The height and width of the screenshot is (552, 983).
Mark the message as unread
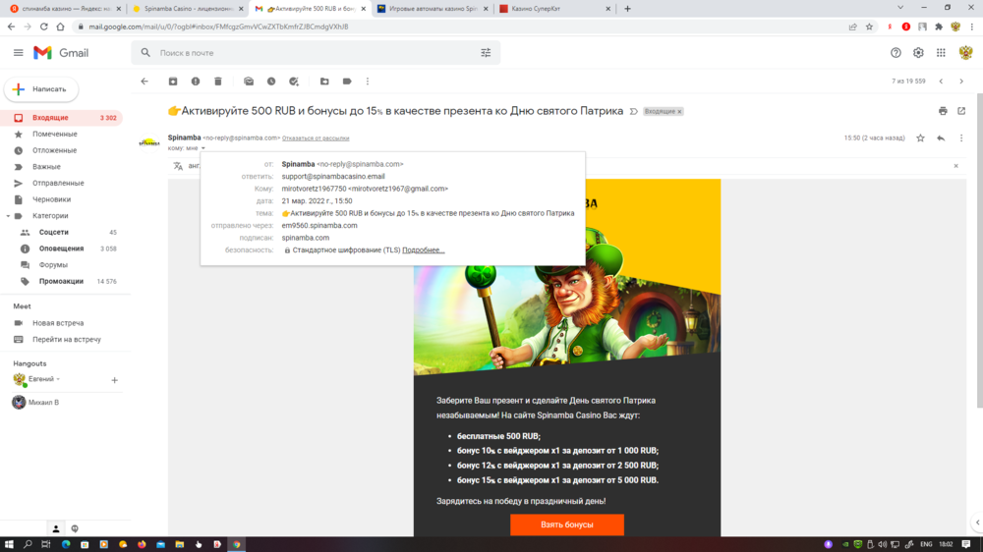(249, 82)
